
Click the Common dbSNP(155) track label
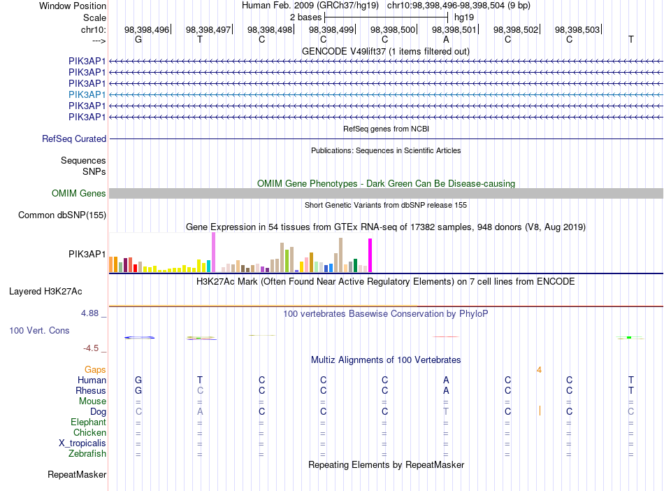[62, 215]
